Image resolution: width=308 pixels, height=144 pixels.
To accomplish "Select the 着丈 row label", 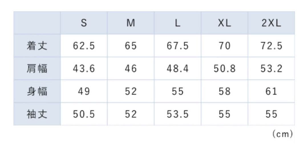I will point(37,46).
